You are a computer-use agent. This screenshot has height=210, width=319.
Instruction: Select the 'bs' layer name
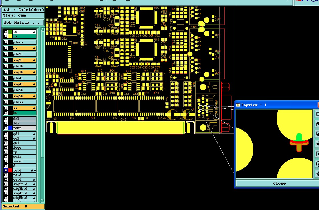[25, 113]
